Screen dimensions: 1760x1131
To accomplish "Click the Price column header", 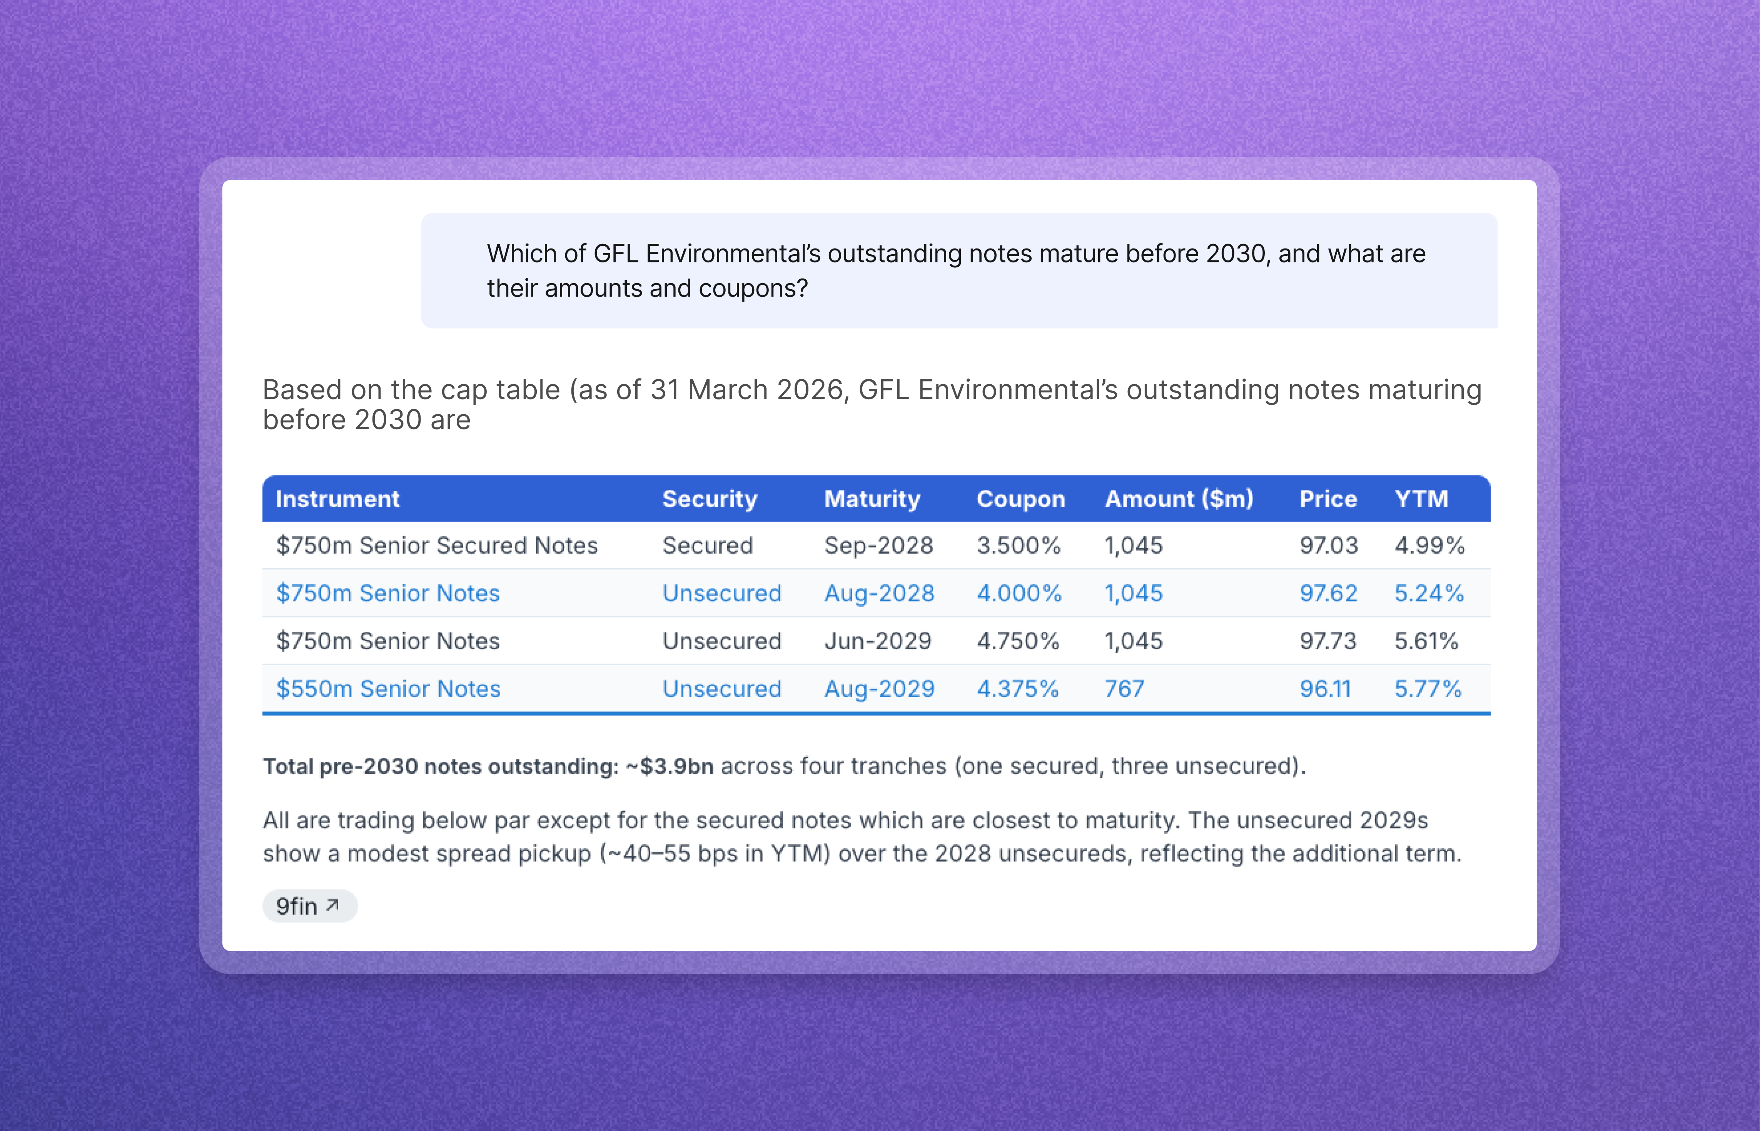I will pos(1328,499).
